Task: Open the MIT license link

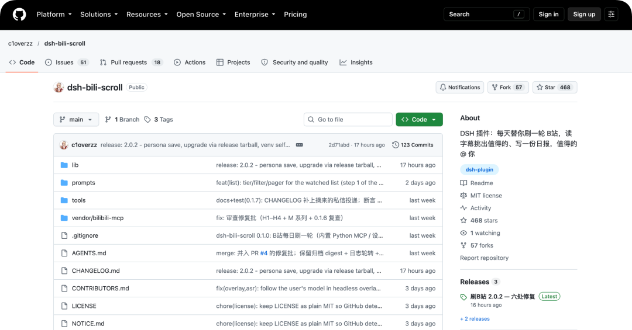Action: pos(481,196)
